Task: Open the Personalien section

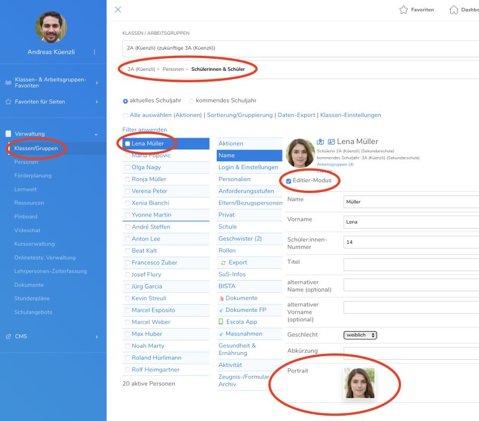Action: (x=235, y=179)
